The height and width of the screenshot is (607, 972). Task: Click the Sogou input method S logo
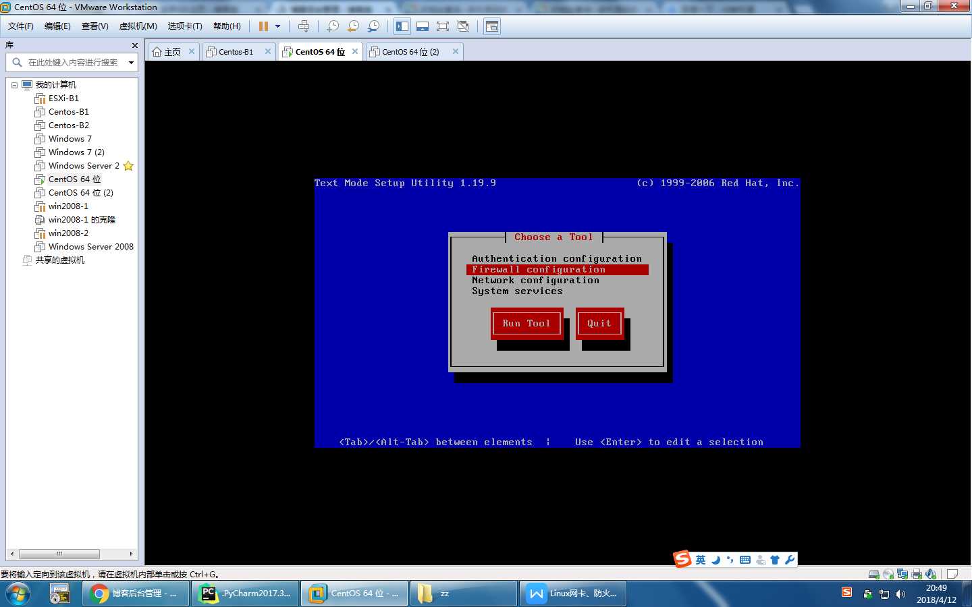(x=682, y=558)
